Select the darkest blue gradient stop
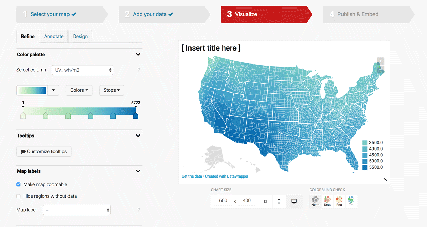The image size is (427, 227). tap(135, 116)
